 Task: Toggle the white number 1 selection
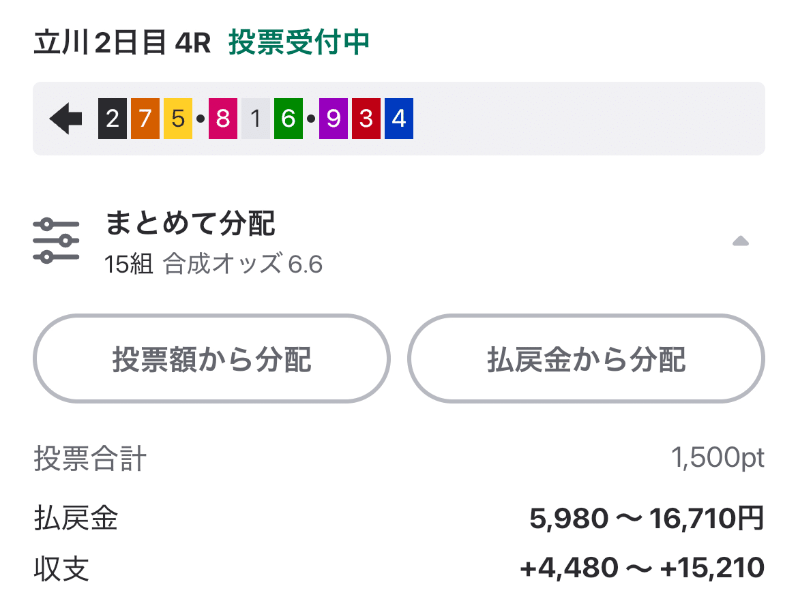[255, 117]
